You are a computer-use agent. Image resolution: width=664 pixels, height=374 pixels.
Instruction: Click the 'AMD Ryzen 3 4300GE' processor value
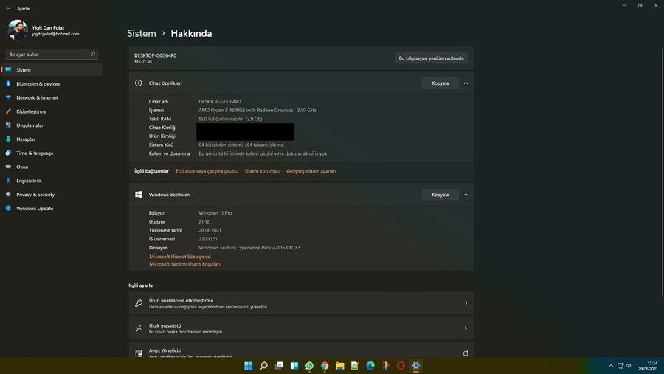click(x=257, y=110)
